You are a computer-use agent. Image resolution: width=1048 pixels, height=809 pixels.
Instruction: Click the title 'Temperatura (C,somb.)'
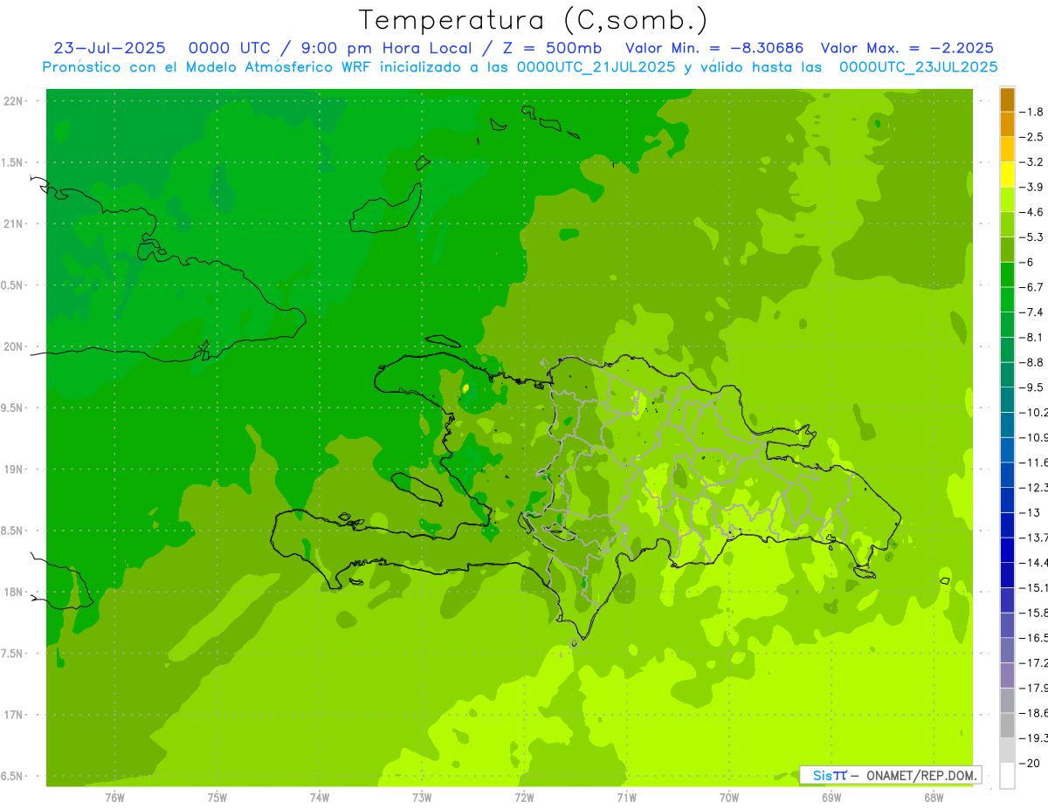click(534, 20)
